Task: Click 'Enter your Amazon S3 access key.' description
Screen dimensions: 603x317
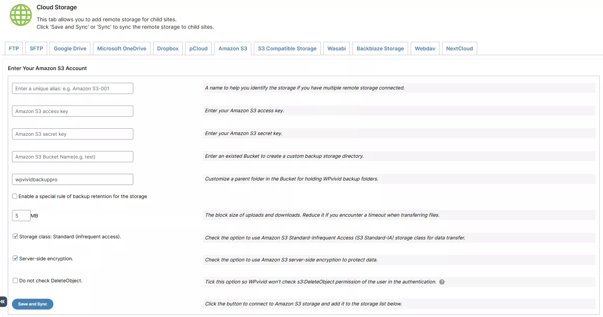Action: (245, 111)
